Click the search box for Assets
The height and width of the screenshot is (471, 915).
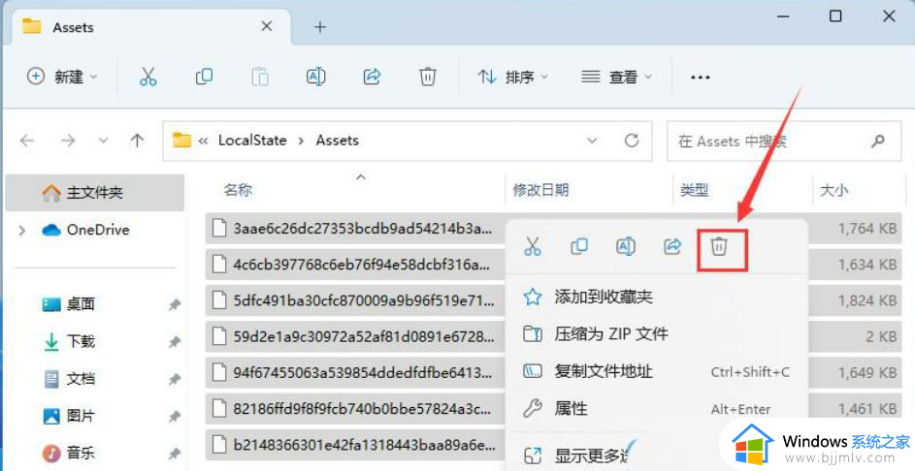(x=784, y=141)
